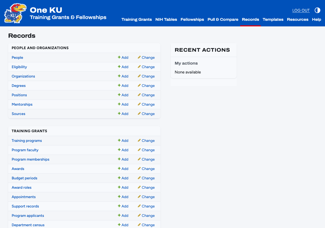Image resolution: width=325 pixels, height=228 pixels.
Task: Click the plus Add icon for Awards
Action: (119, 168)
